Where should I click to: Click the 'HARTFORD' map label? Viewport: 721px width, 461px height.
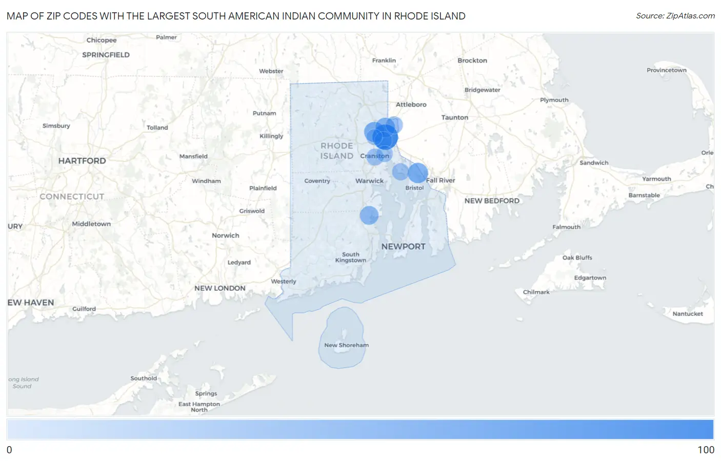[x=82, y=161]
